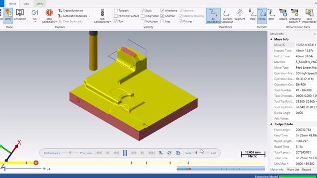Image resolution: width=317 pixels, height=178 pixels.
Task: Toggle Points On Surface checkbox
Action: [115, 16]
